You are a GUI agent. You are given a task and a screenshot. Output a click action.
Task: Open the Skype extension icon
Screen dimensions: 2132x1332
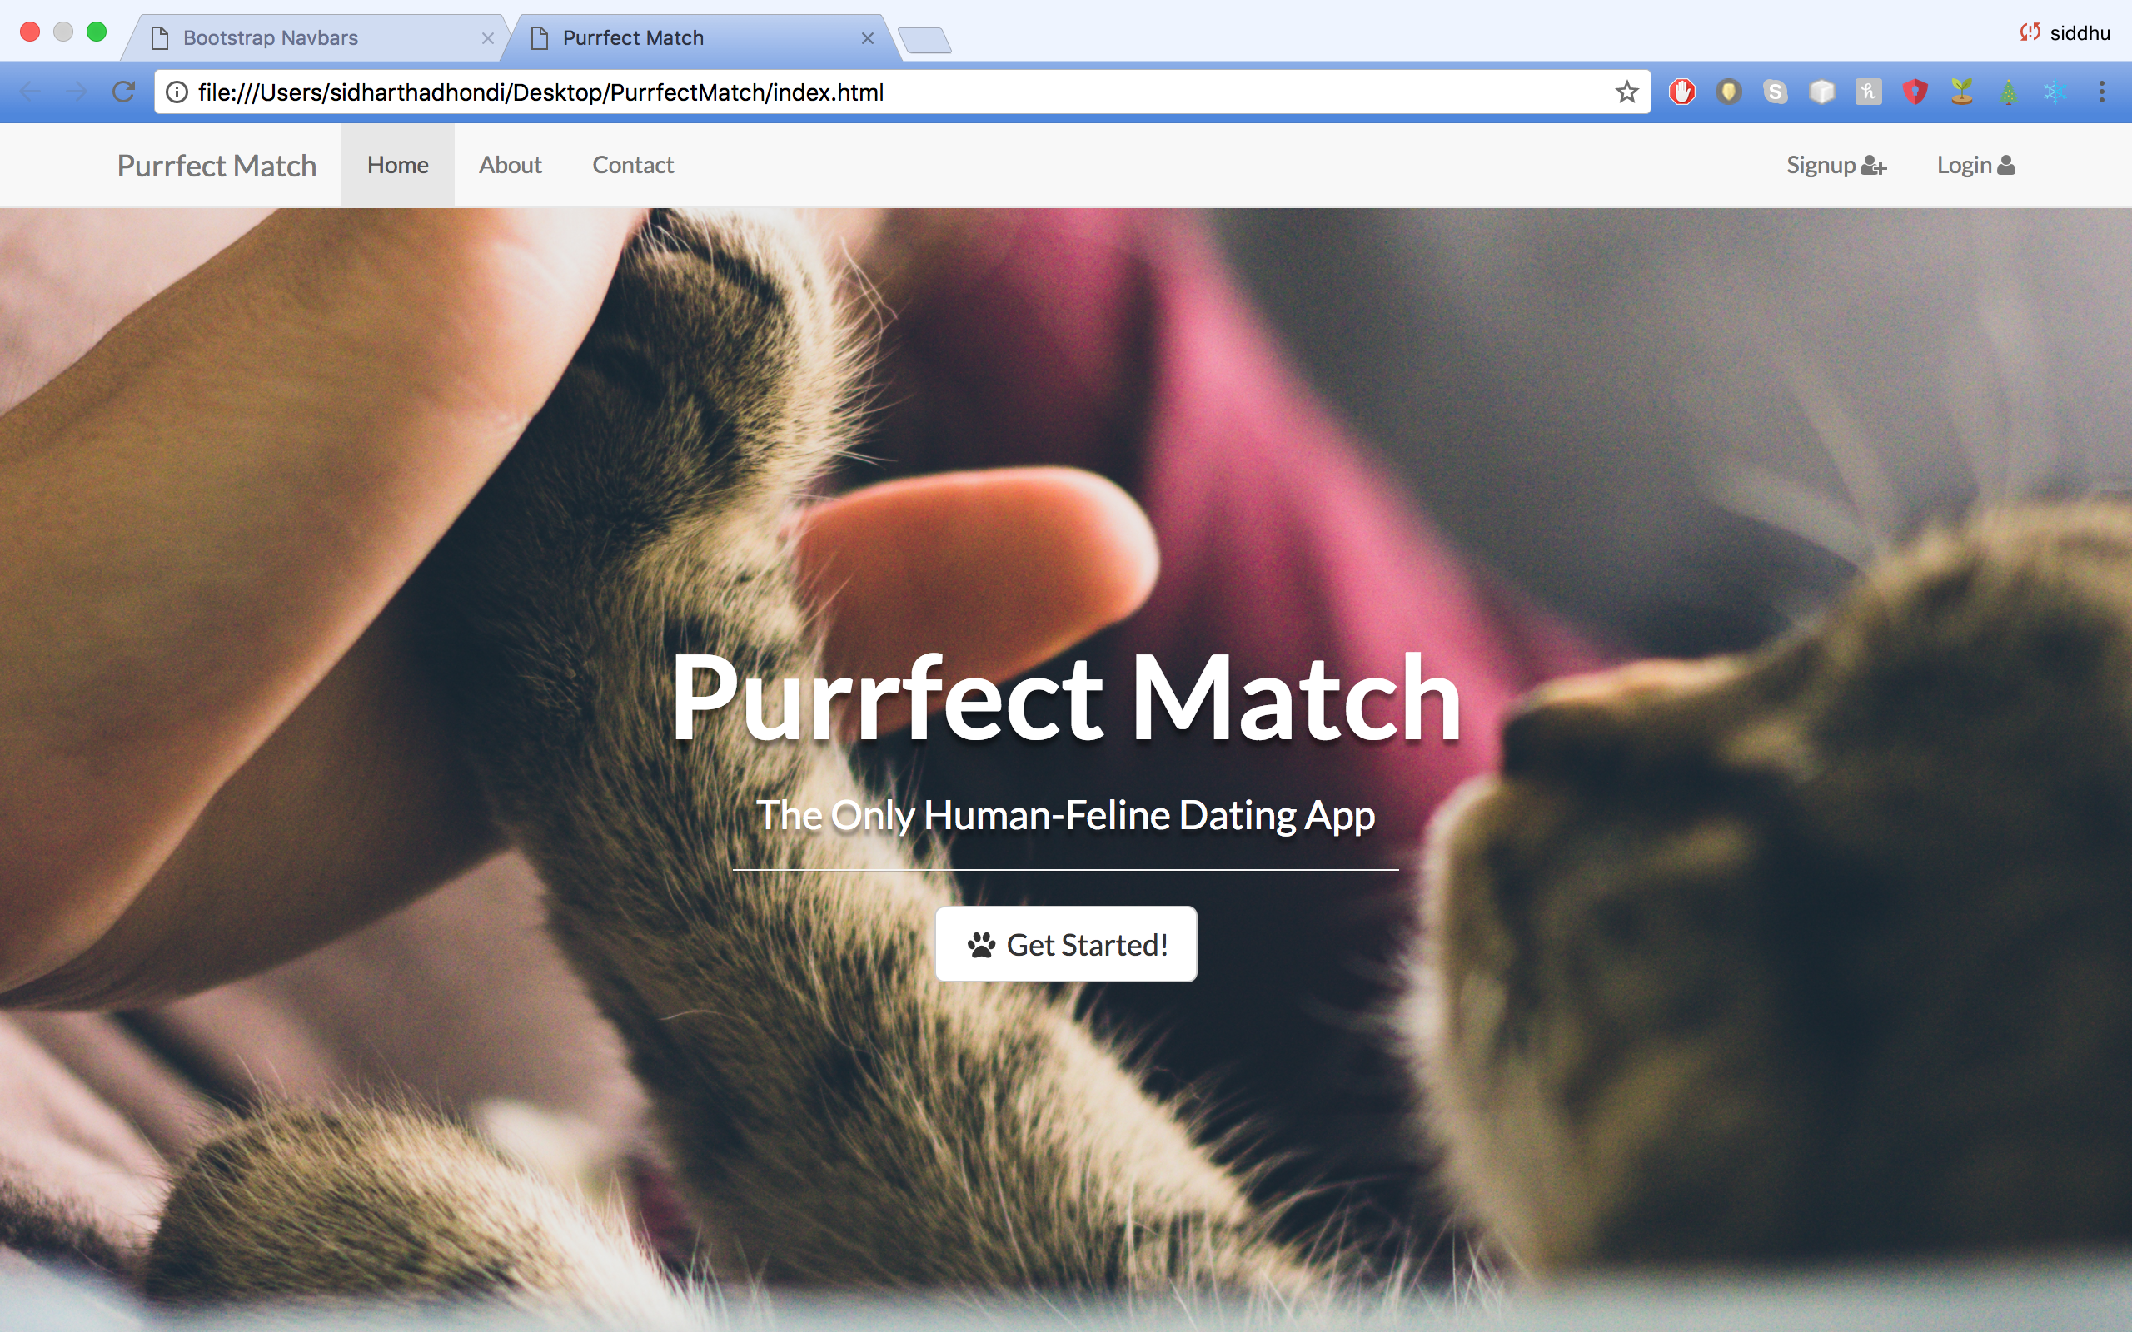(x=1776, y=92)
